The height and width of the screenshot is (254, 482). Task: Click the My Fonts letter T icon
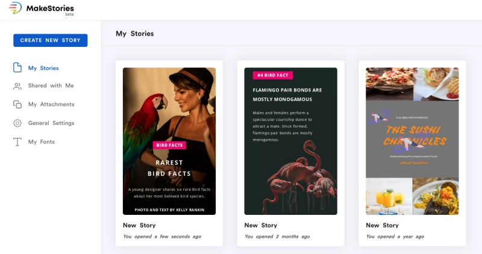tap(17, 142)
